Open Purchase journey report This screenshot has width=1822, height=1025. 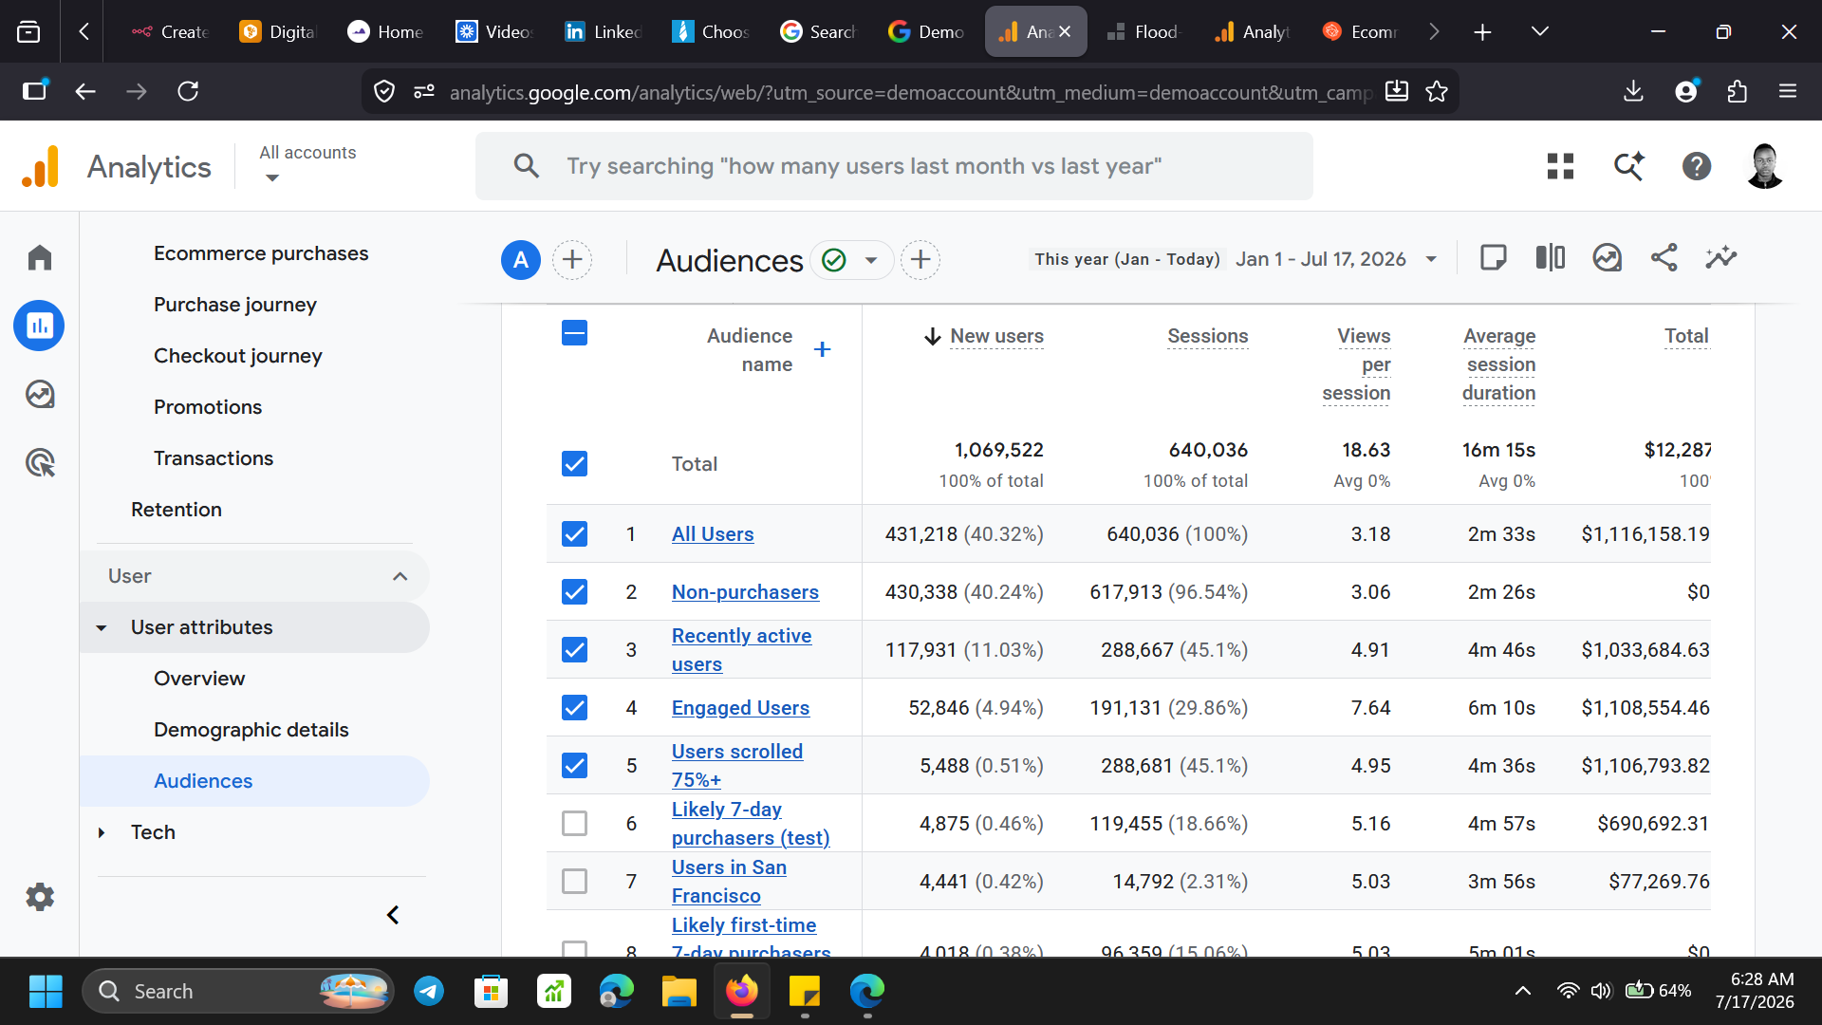click(x=235, y=305)
